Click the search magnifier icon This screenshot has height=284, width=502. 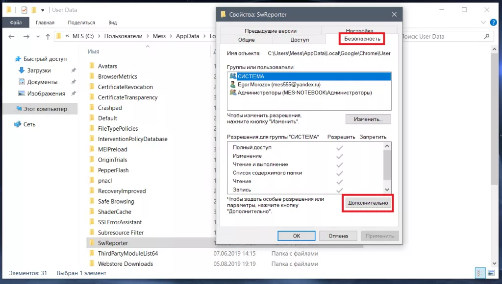(x=487, y=36)
